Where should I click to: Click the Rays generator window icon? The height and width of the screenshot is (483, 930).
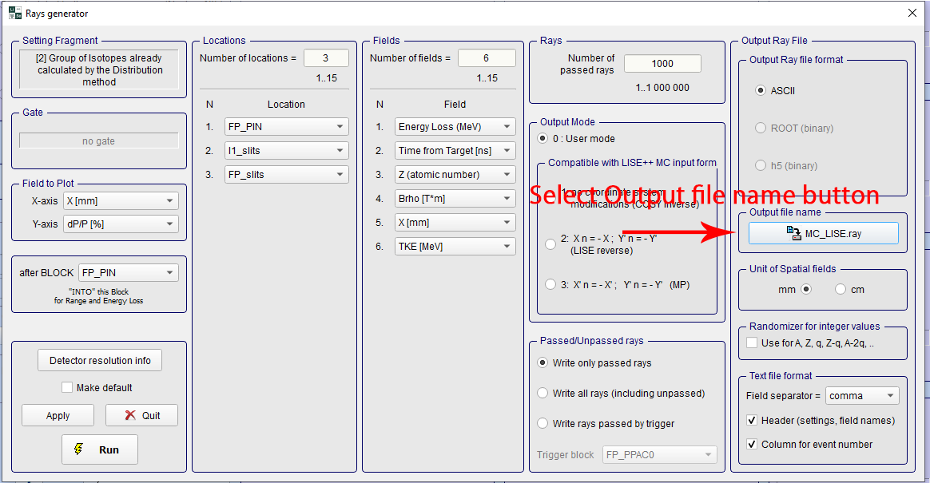tap(14, 13)
